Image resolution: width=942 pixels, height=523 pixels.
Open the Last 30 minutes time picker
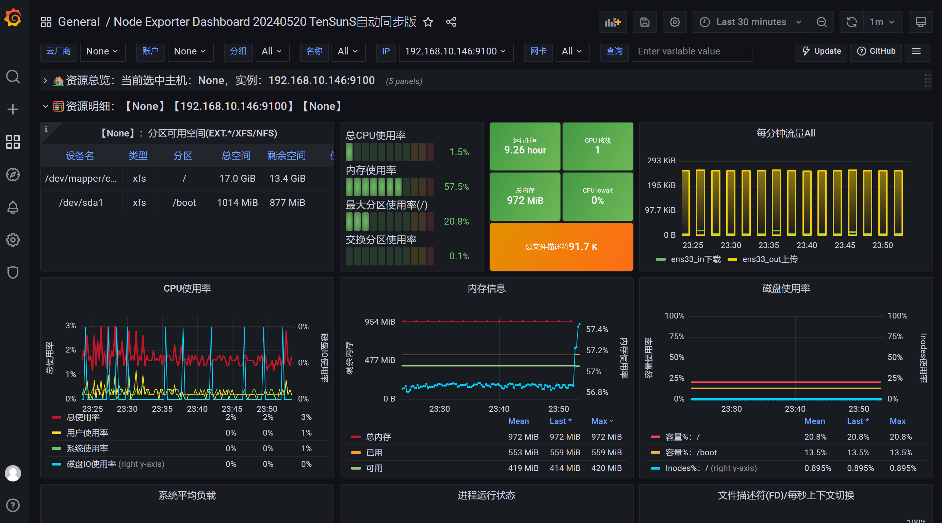[x=751, y=22]
